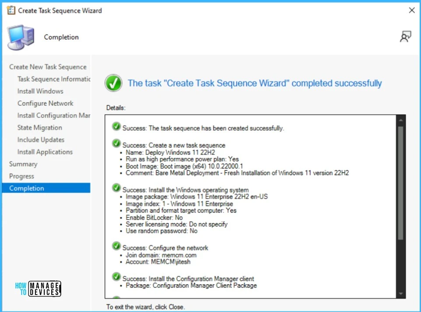Select Configure Network step in sidebar

point(46,103)
